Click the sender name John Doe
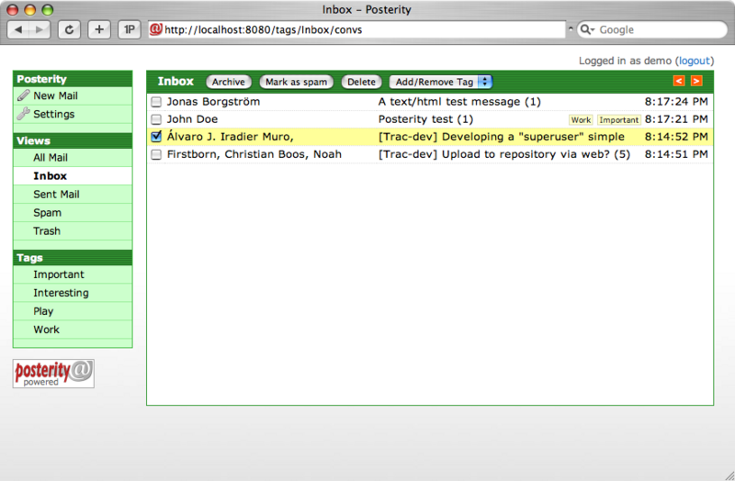The height and width of the screenshot is (481, 735). pyautogui.click(x=192, y=119)
